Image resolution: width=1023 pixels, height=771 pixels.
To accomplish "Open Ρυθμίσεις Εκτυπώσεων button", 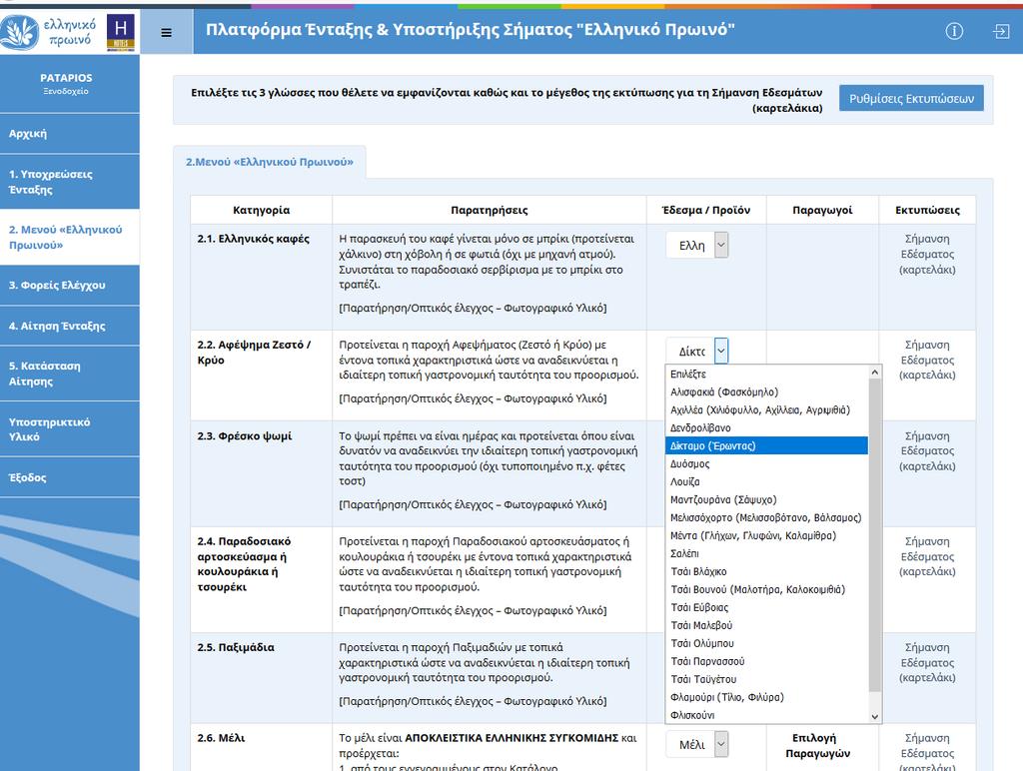I will [911, 99].
